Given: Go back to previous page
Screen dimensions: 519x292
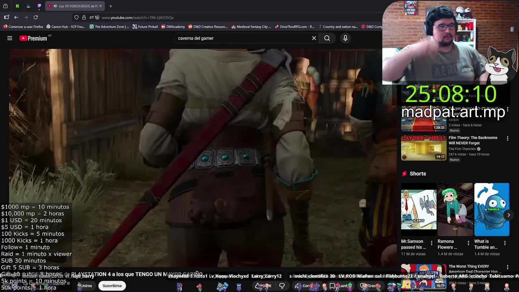Looking at the screenshot, I should tap(16, 17).
